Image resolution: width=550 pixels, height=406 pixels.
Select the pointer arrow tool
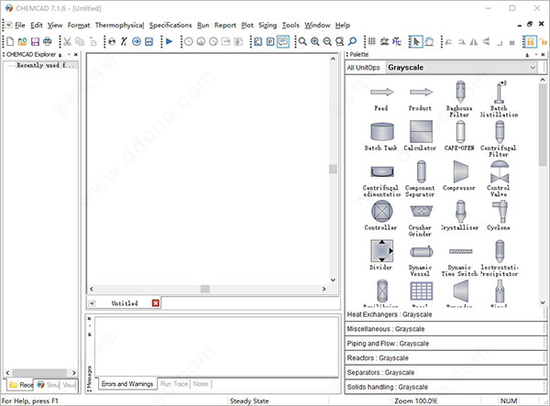(416, 42)
